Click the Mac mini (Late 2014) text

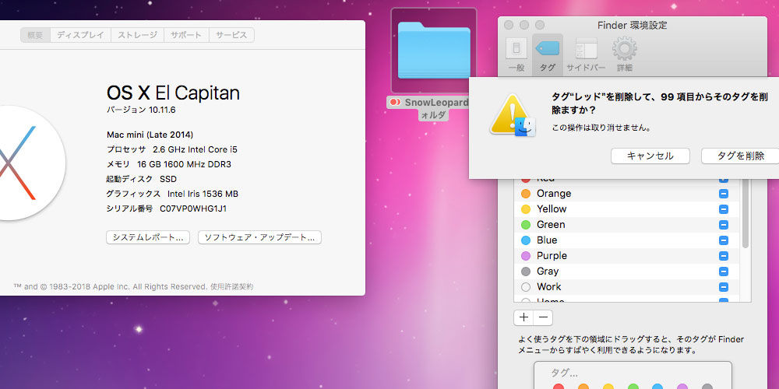pyautogui.click(x=150, y=135)
